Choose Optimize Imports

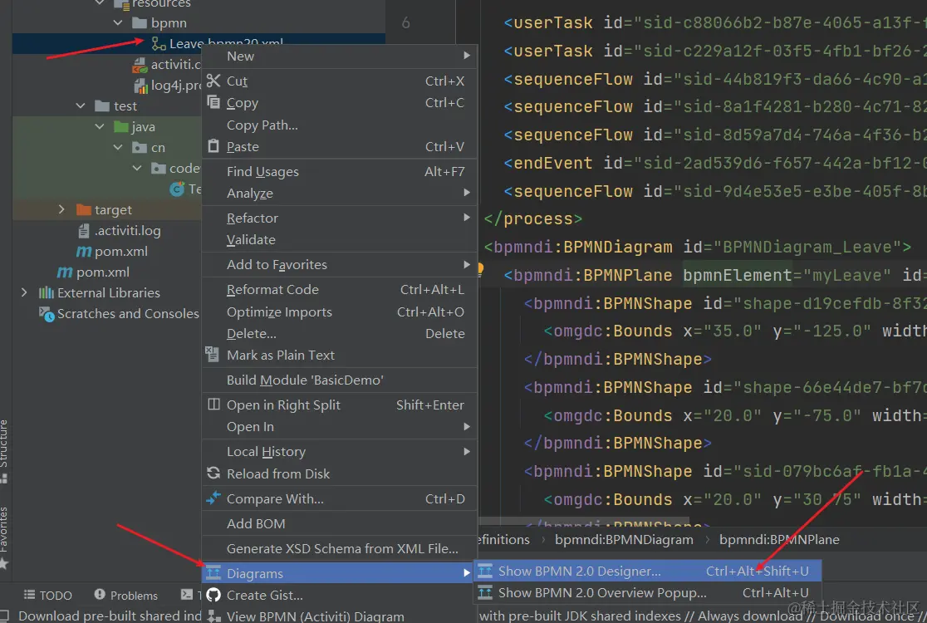340,311
